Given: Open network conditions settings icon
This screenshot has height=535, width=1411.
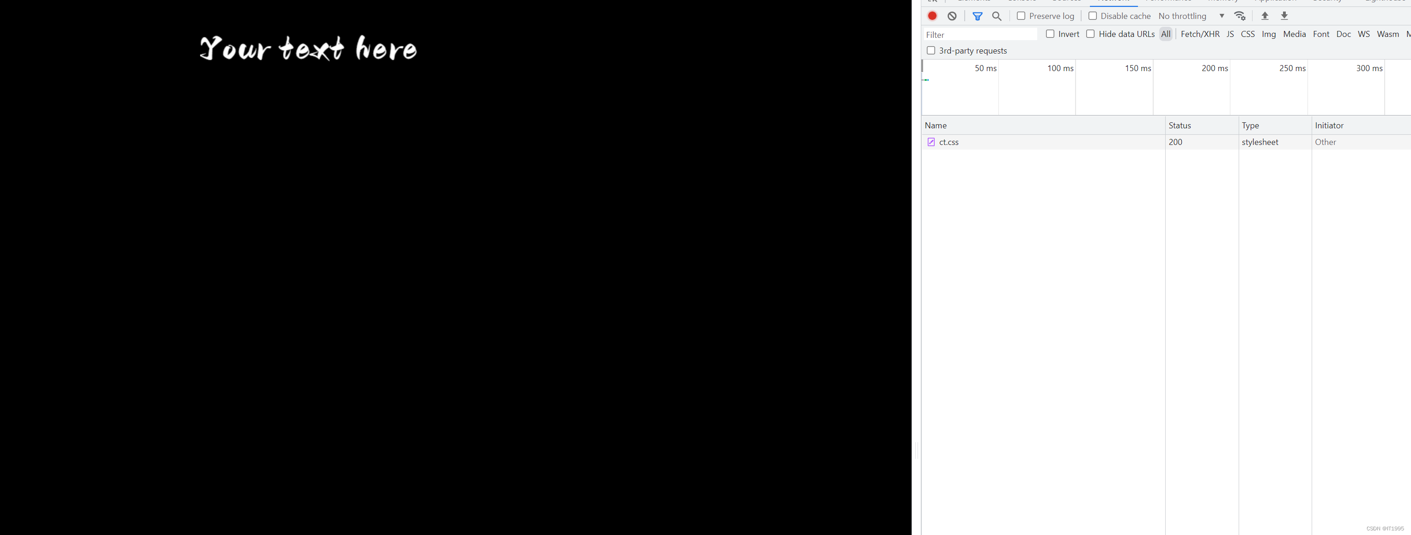Looking at the screenshot, I should [x=1240, y=16].
